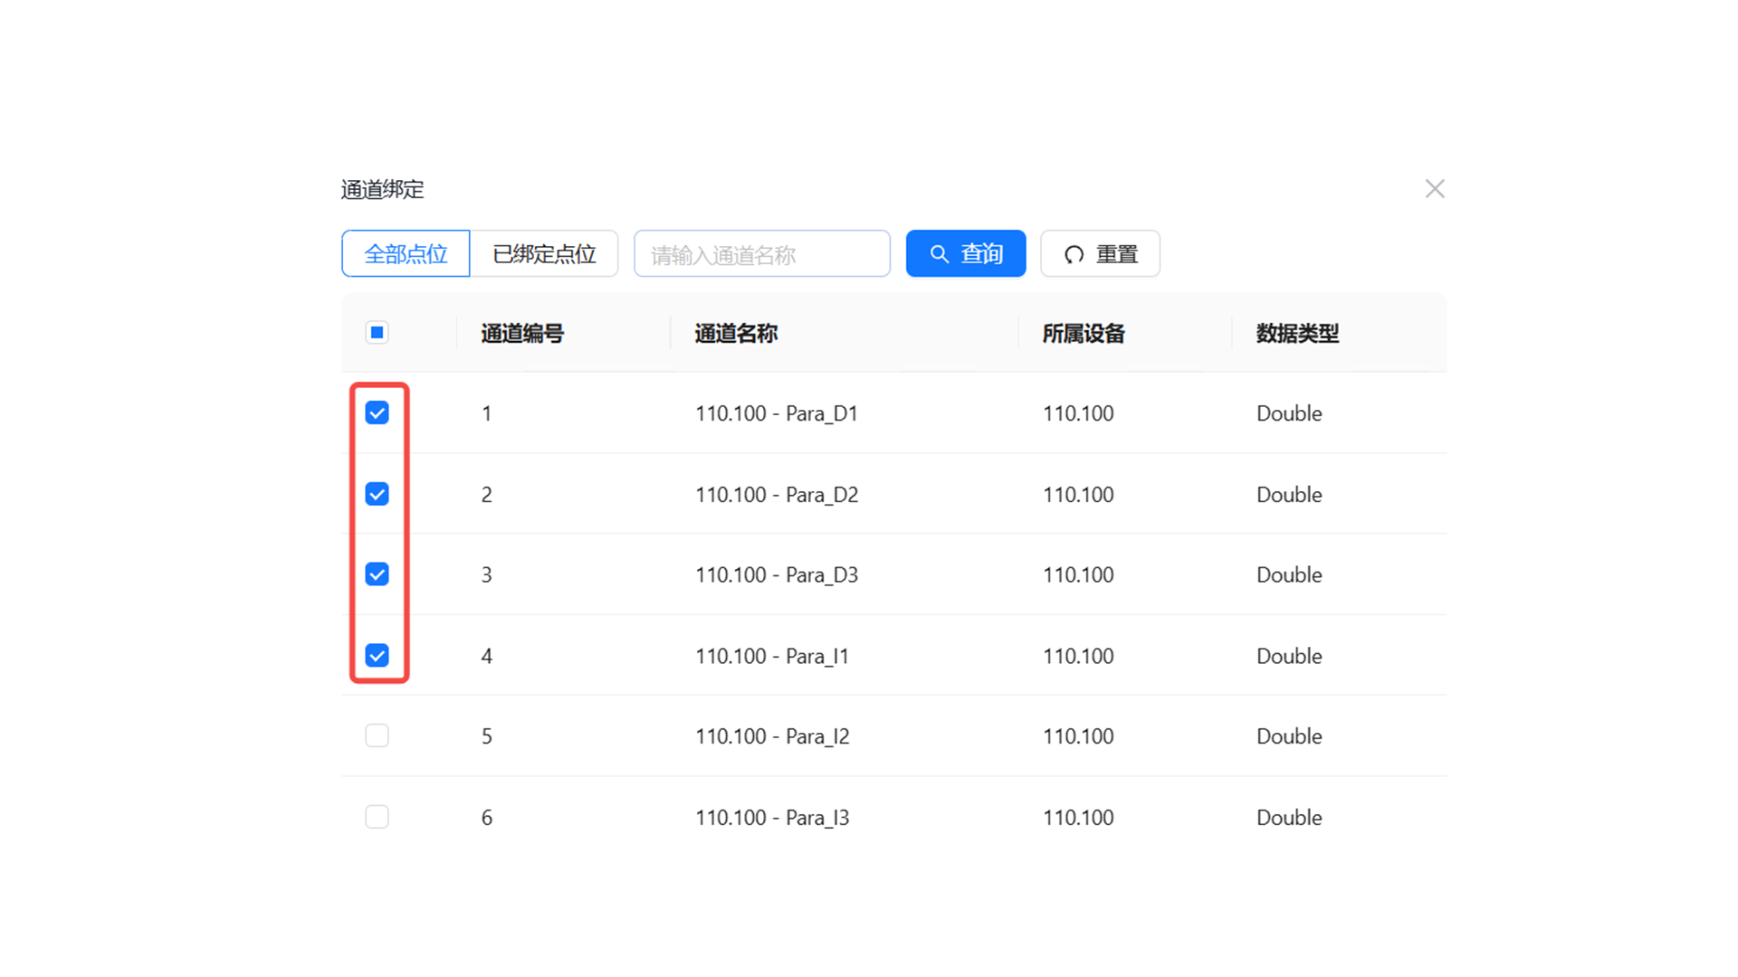The width and height of the screenshot is (1738, 977).
Task: Click the circular reset icon in 重置
Action: point(1074,255)
